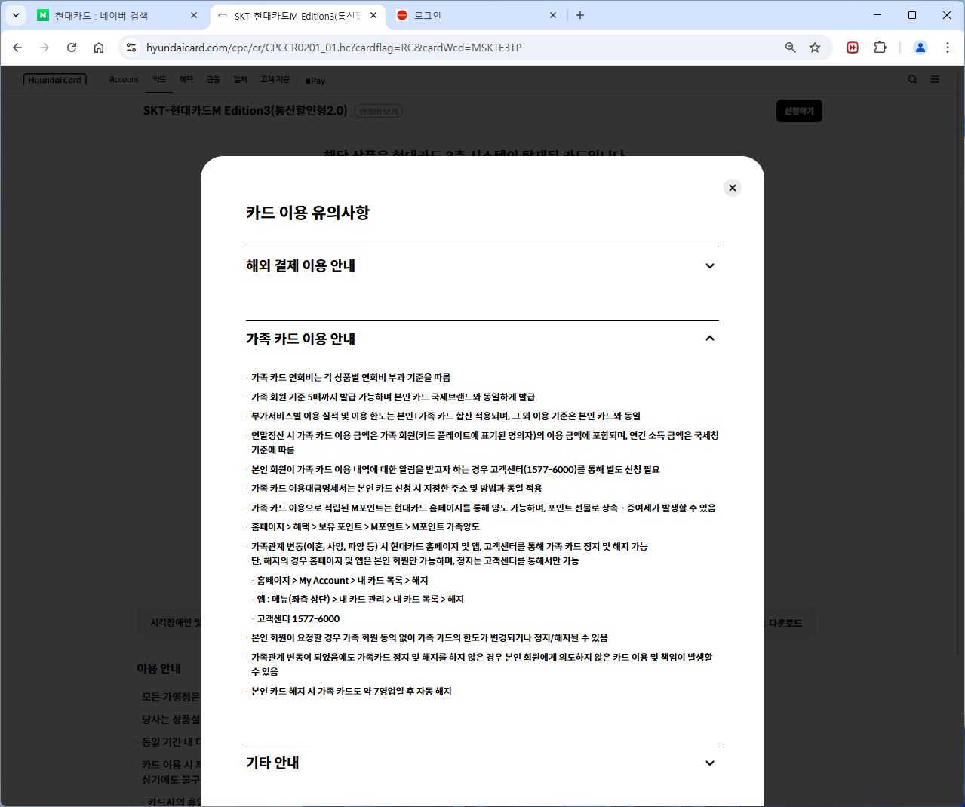Image resolution: width=965 pixels, height=807 pixels.
Task: Click the 가족 카드 이용 안내 heading
Action: pyautogui.click(x=300, y=339)
